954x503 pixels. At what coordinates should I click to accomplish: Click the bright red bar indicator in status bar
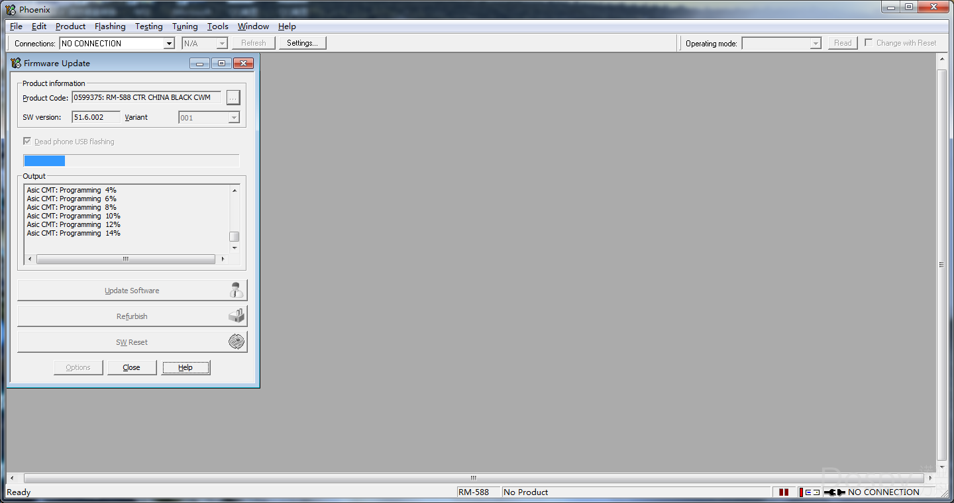point(801,492)
